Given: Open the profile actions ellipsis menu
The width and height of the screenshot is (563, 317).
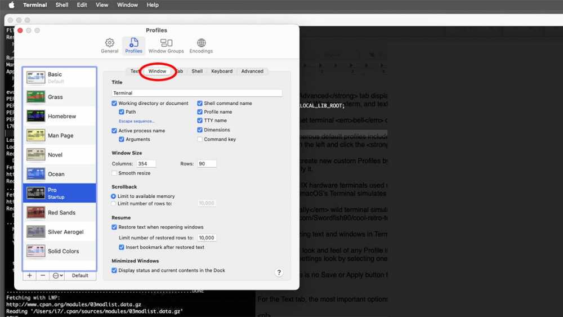Looking at the screenshot, I should tap(57, 275).
